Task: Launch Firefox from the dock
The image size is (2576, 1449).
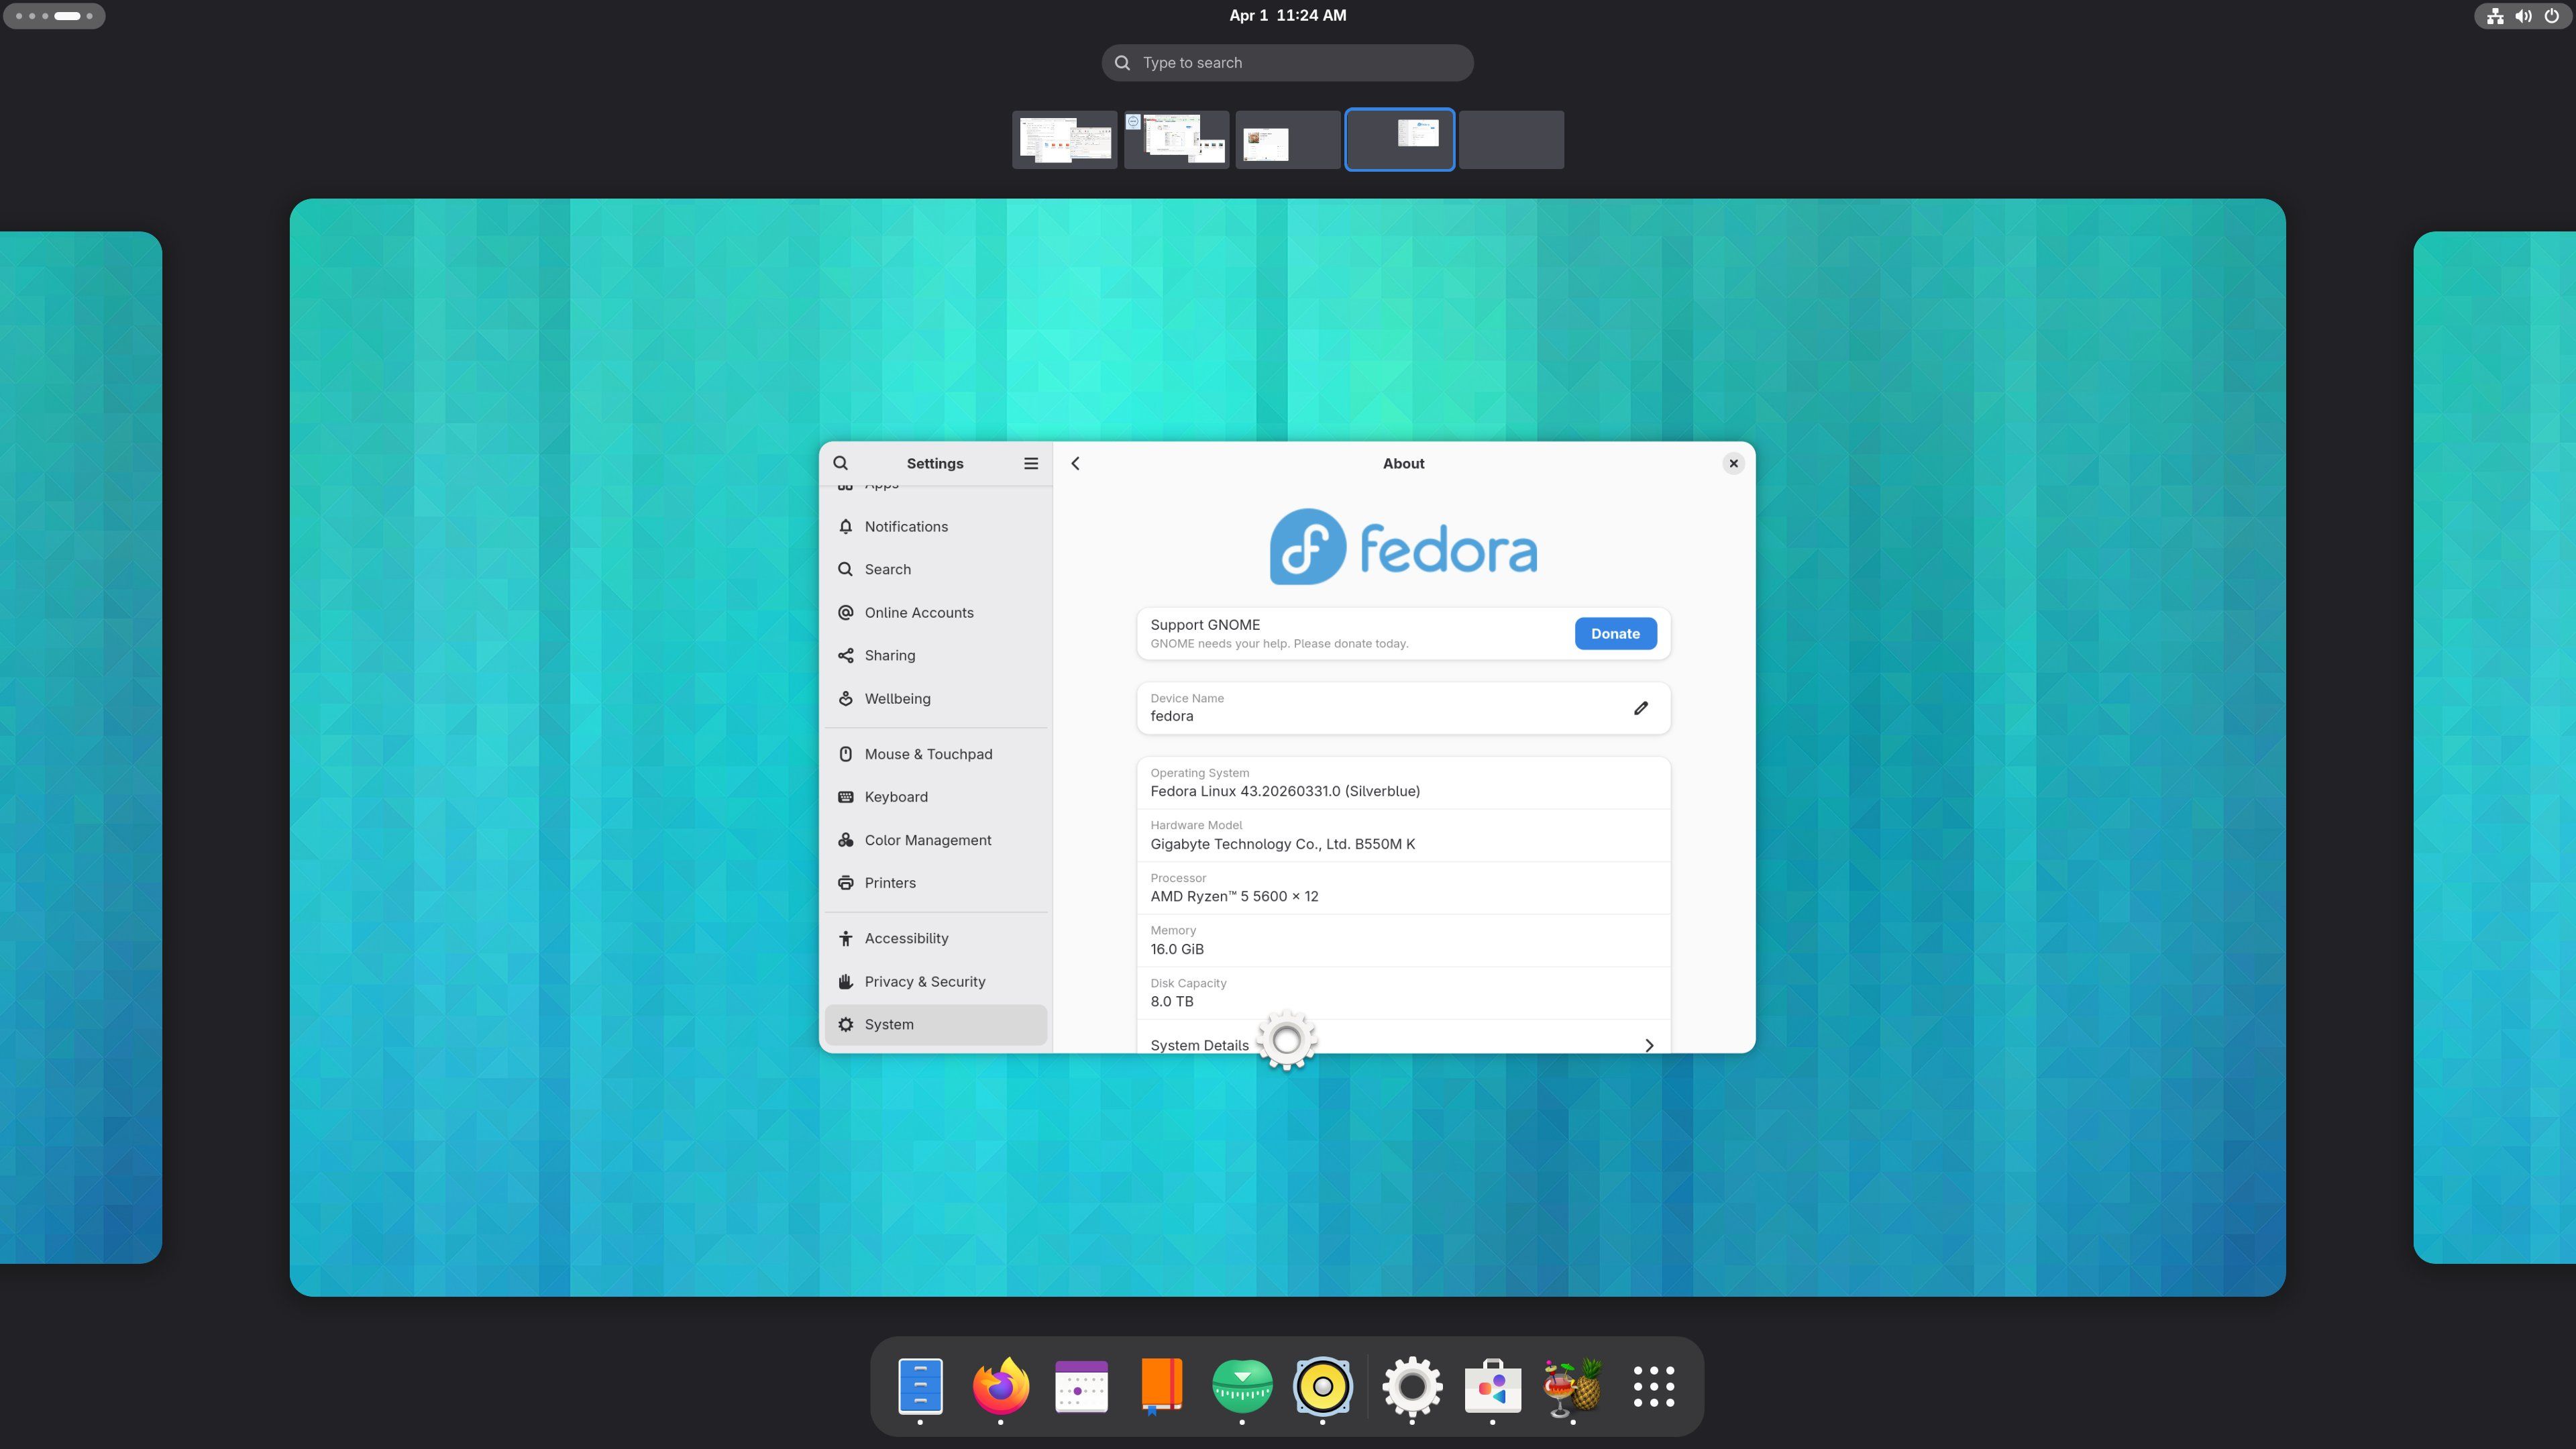Action: pyautogui.click(x=1001, y=1386)
